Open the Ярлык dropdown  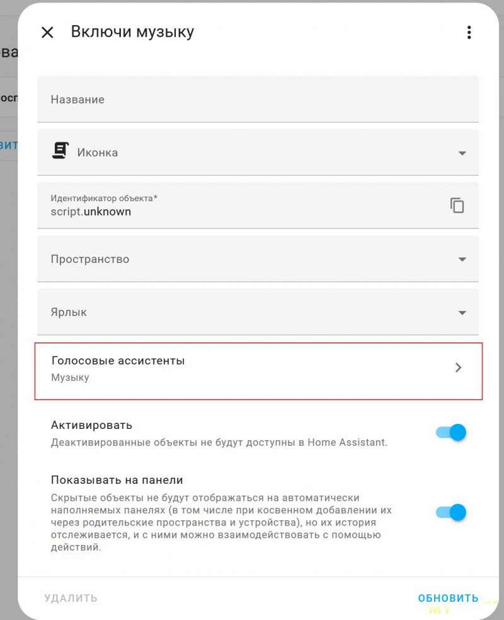point(258,312)
